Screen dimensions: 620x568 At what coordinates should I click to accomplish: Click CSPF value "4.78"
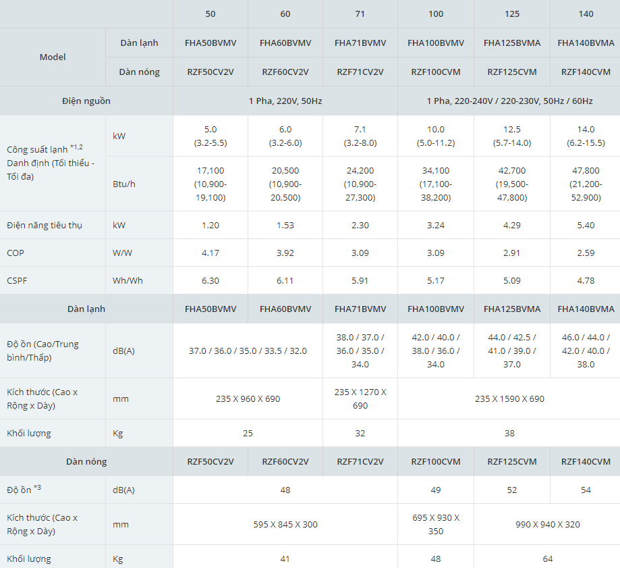click(586, 281)
